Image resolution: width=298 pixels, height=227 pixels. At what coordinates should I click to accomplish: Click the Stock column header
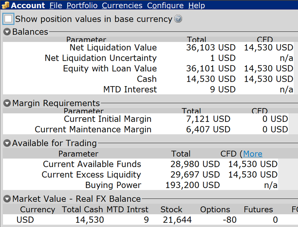(171, 209)
